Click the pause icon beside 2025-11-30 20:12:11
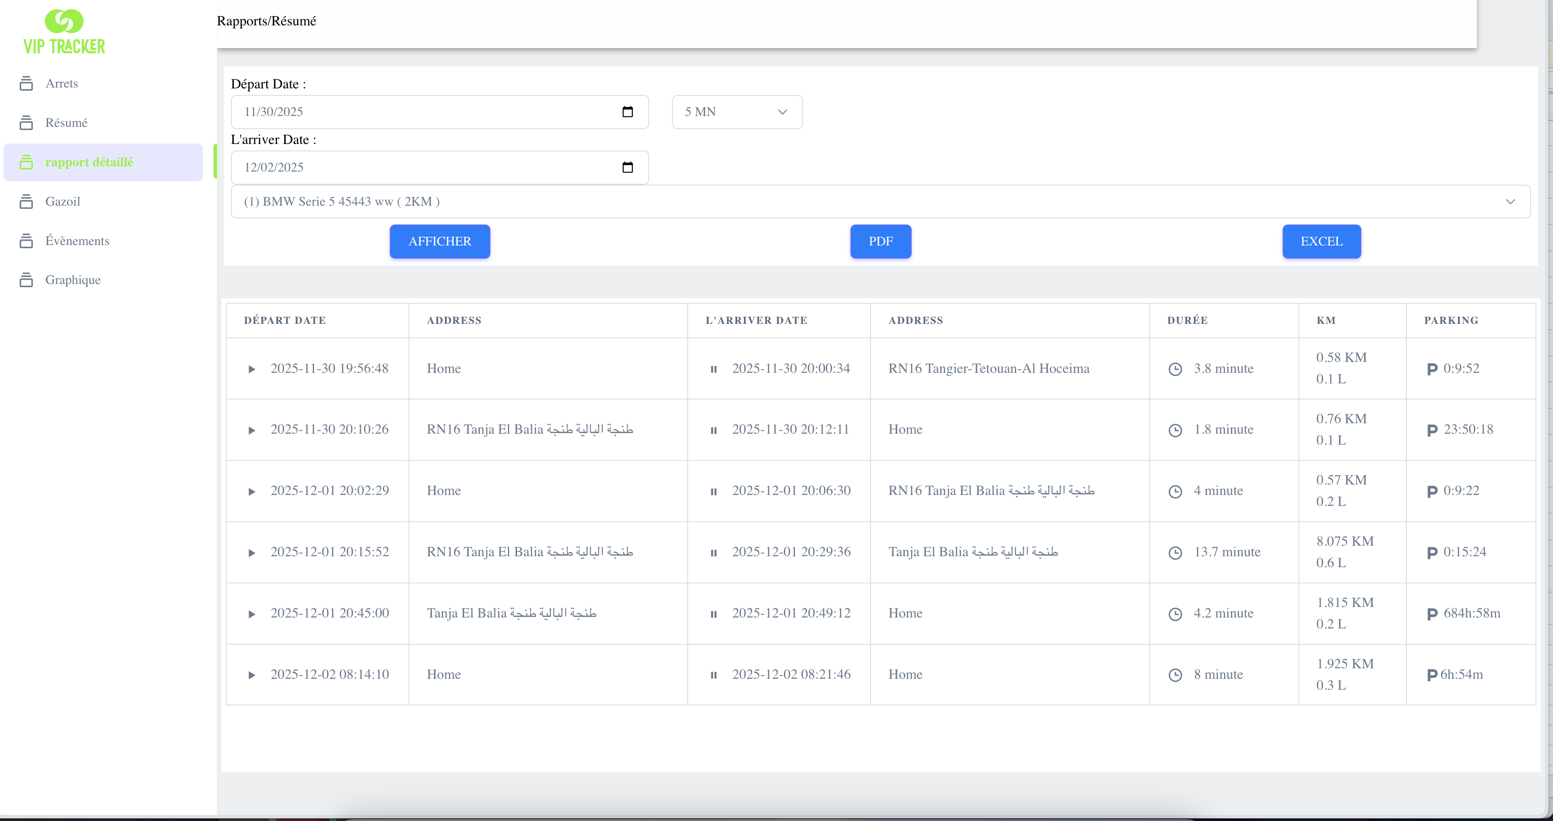1553x821 pixels. pos(714,430)
